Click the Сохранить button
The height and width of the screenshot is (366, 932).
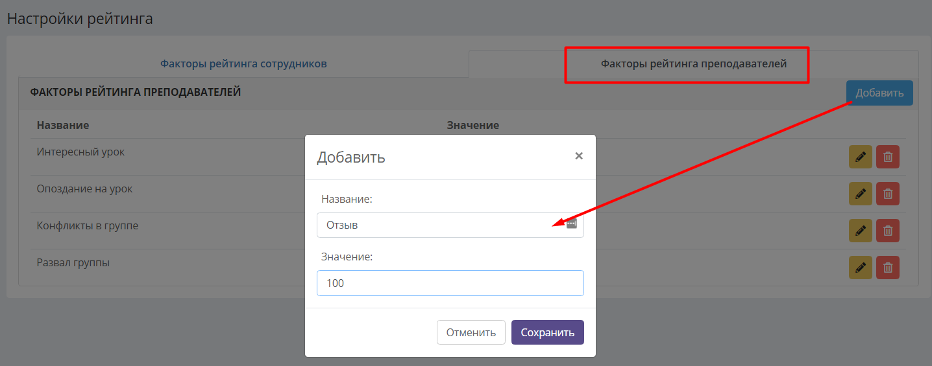click(548, 332)
